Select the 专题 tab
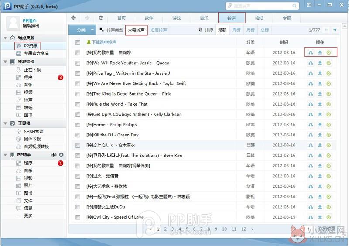 point(287,18)
